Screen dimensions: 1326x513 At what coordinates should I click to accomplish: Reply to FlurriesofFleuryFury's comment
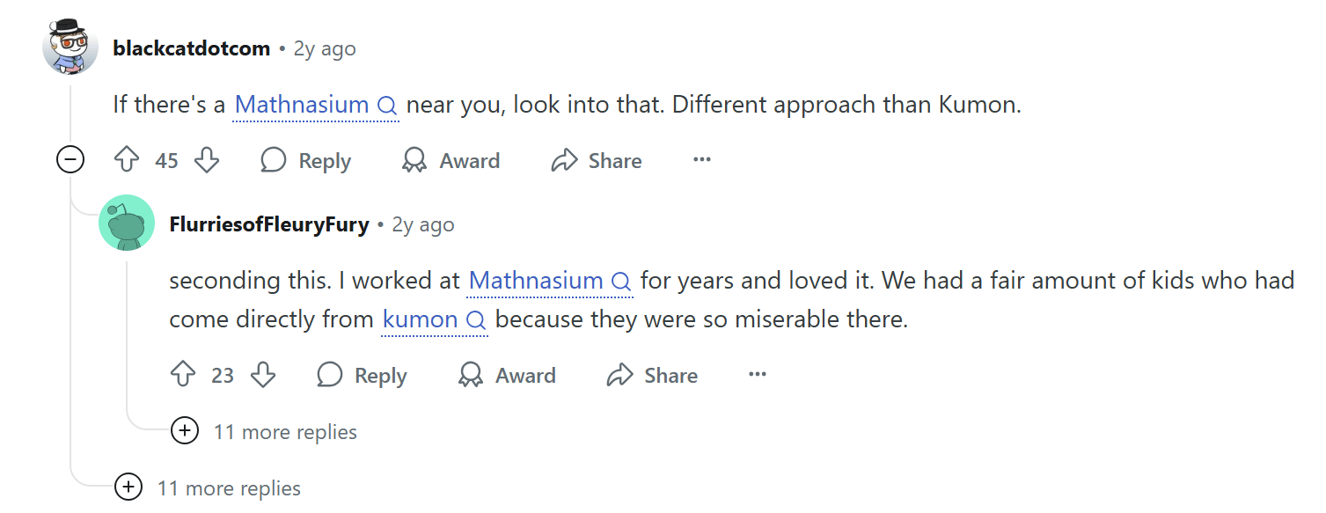click(x=362, y=375)
